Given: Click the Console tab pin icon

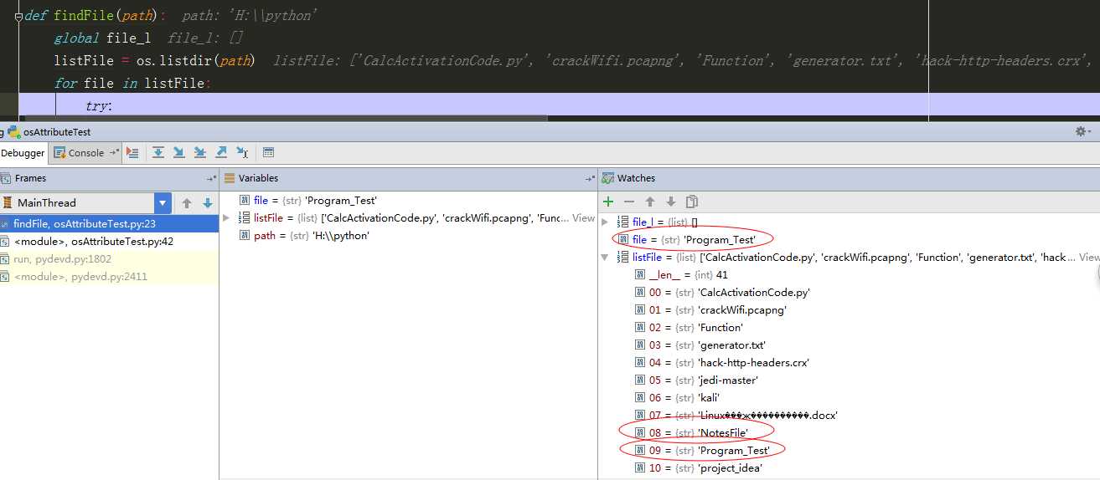Looking at the screenshot, I should point(113,153).
